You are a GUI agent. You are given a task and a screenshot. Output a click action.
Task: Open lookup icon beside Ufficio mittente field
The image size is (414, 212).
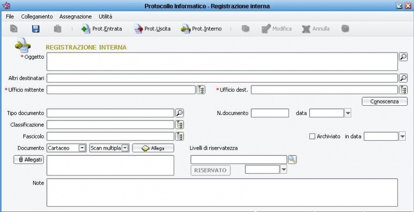201,90
